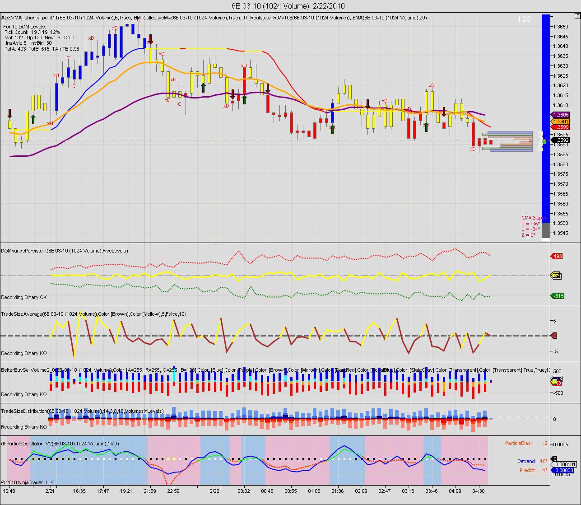Click the 'CMA Slope:' label
Screen dimensions: 581x505
click(x=534, y=218)
